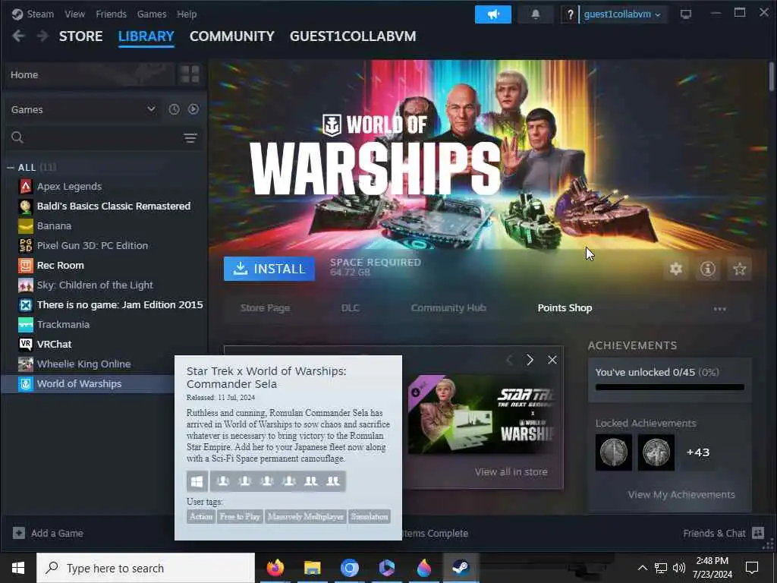Click the Trackmania game icon
Screen dimensions: 777x583
(25, 324)
